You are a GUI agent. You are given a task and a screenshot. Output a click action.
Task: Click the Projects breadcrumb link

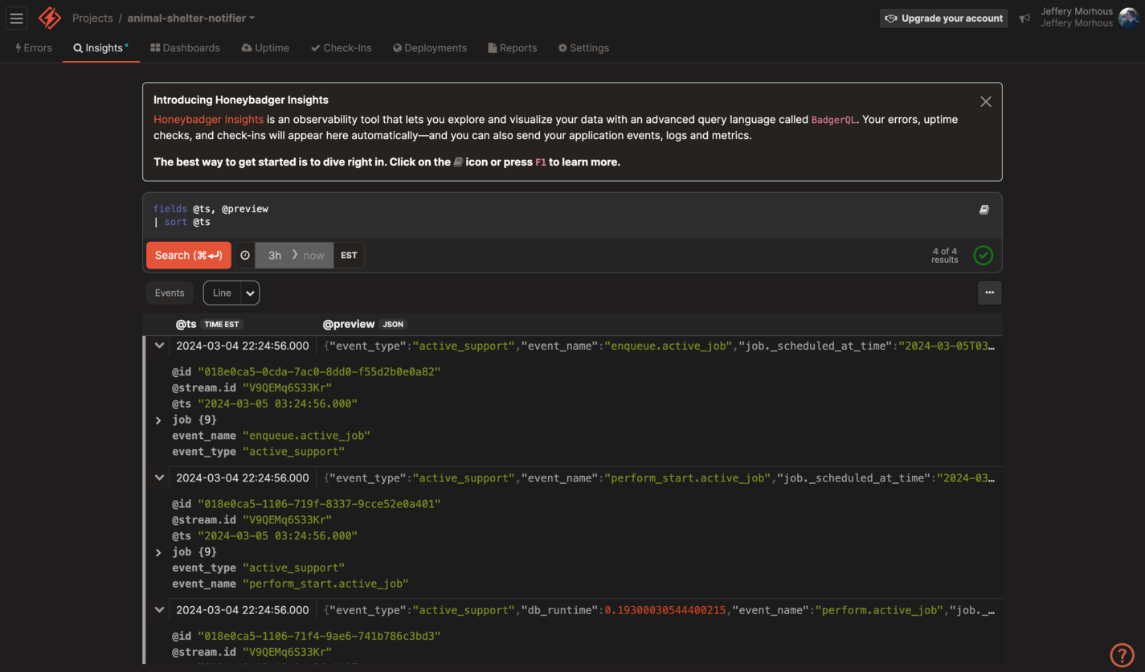click(92, 18)
